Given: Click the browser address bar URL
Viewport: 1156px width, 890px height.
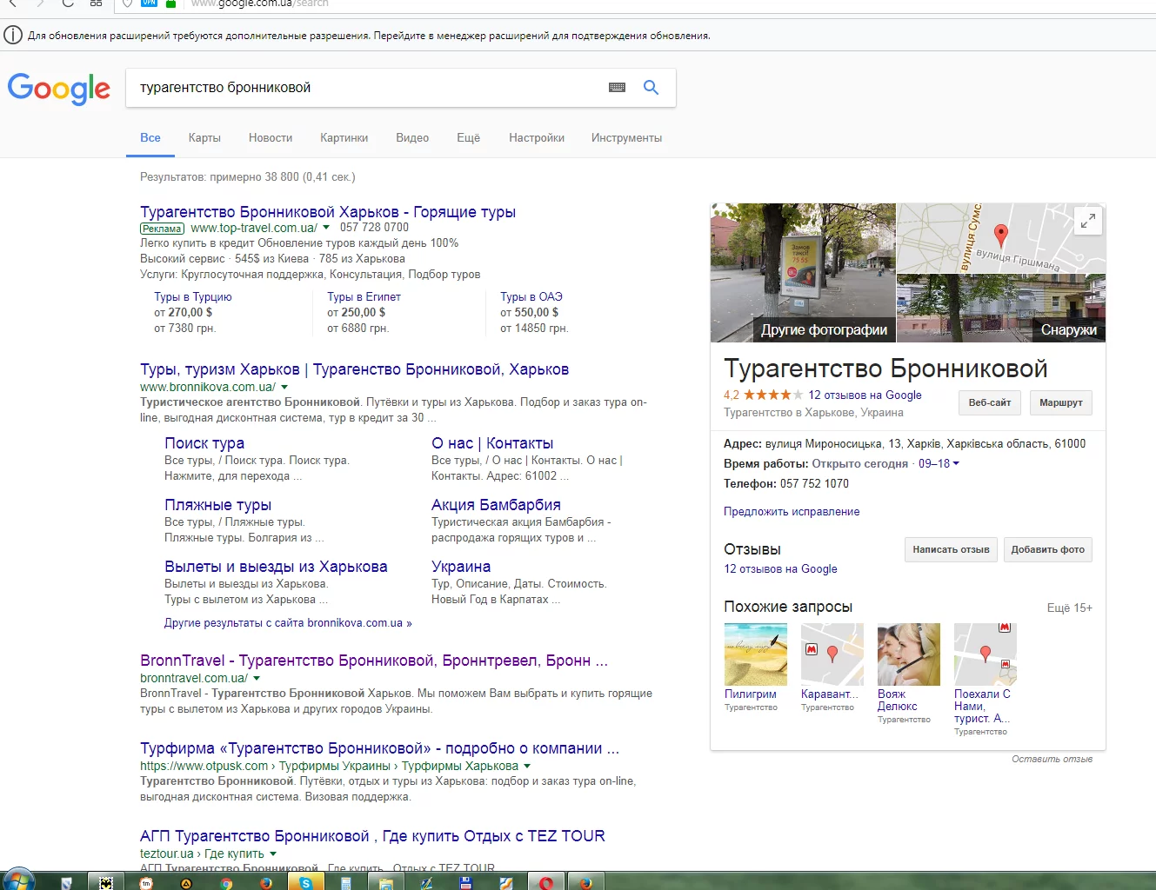Looking at the screenshot, I should [259, 3].
